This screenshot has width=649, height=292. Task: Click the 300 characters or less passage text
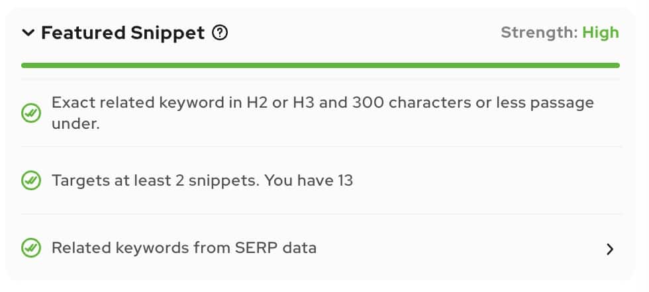click(x=473, y=102)
